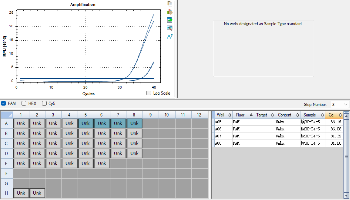
Task: Select well B8 in plate grid
Action: pos(134,133)
